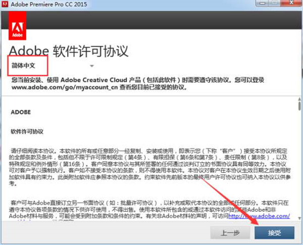Click the Adobe 软件许可协议 page title
The width and height of the screenshot is (303, 245).
(69, 51)
